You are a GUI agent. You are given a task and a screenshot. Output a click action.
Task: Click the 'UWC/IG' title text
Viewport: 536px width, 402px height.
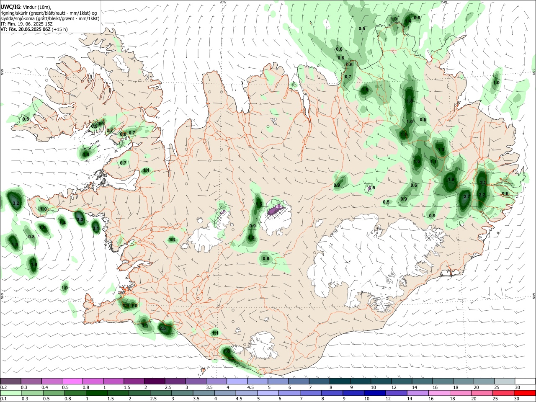(x=10, y=7)
